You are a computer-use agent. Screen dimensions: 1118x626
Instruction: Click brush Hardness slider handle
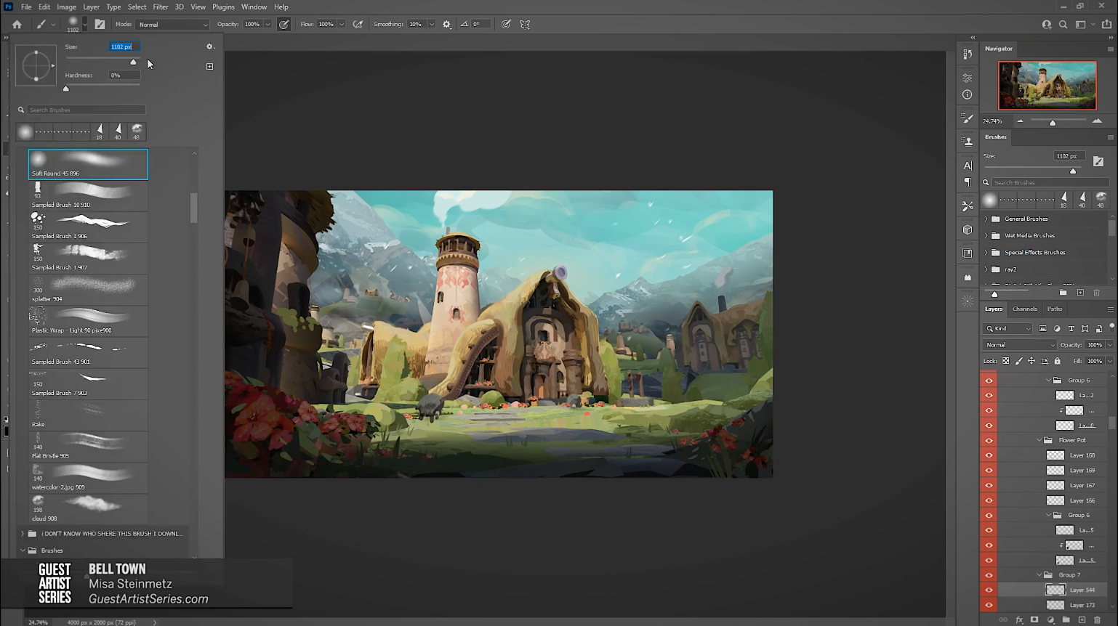(66, 89)
